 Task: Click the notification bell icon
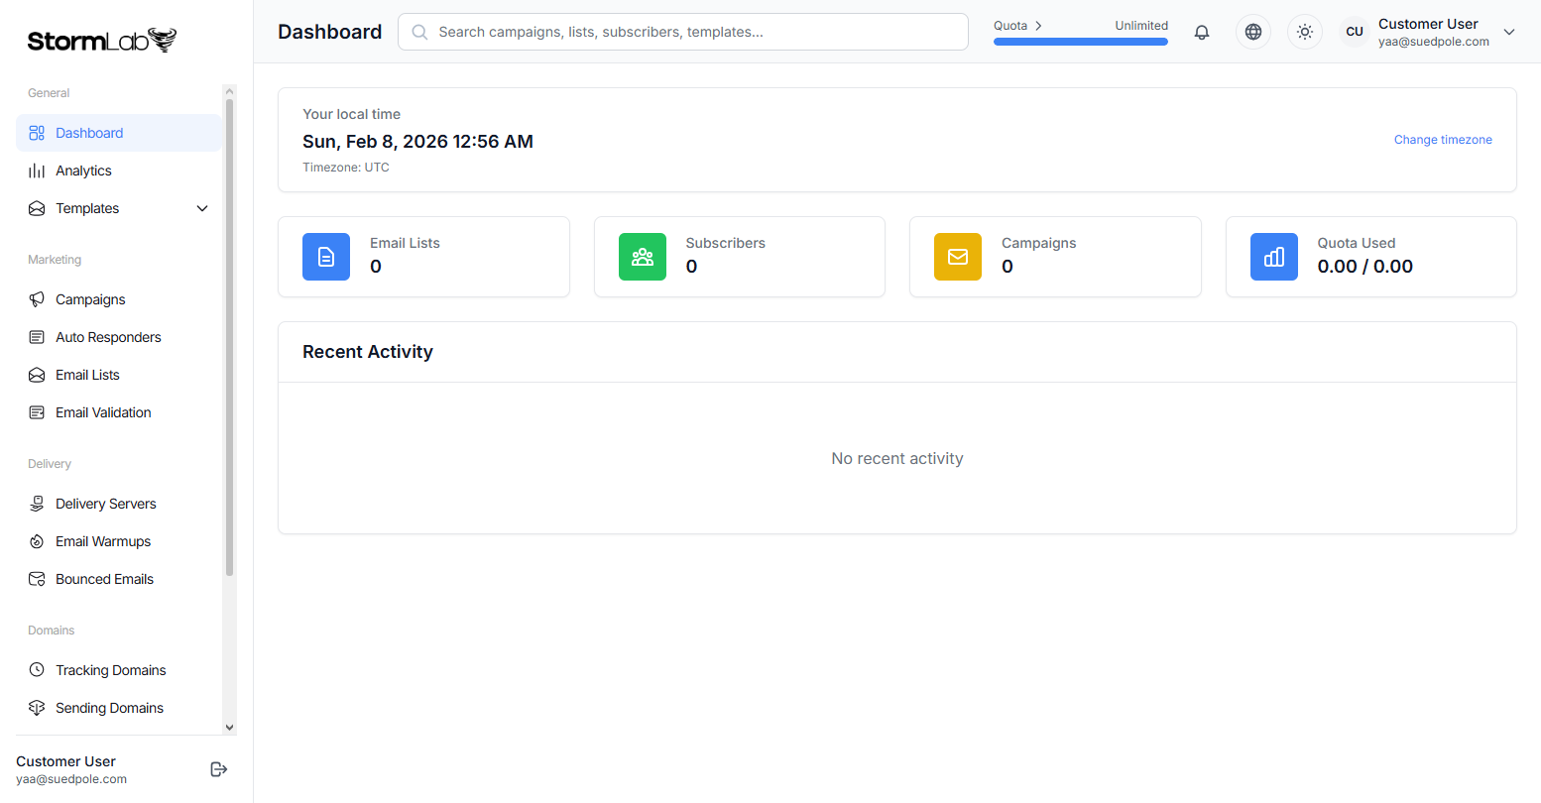point(1202,32)
